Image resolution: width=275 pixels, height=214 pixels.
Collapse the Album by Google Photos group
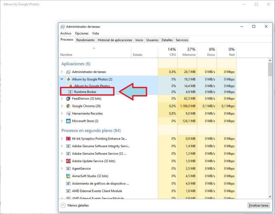coord(62,79)
